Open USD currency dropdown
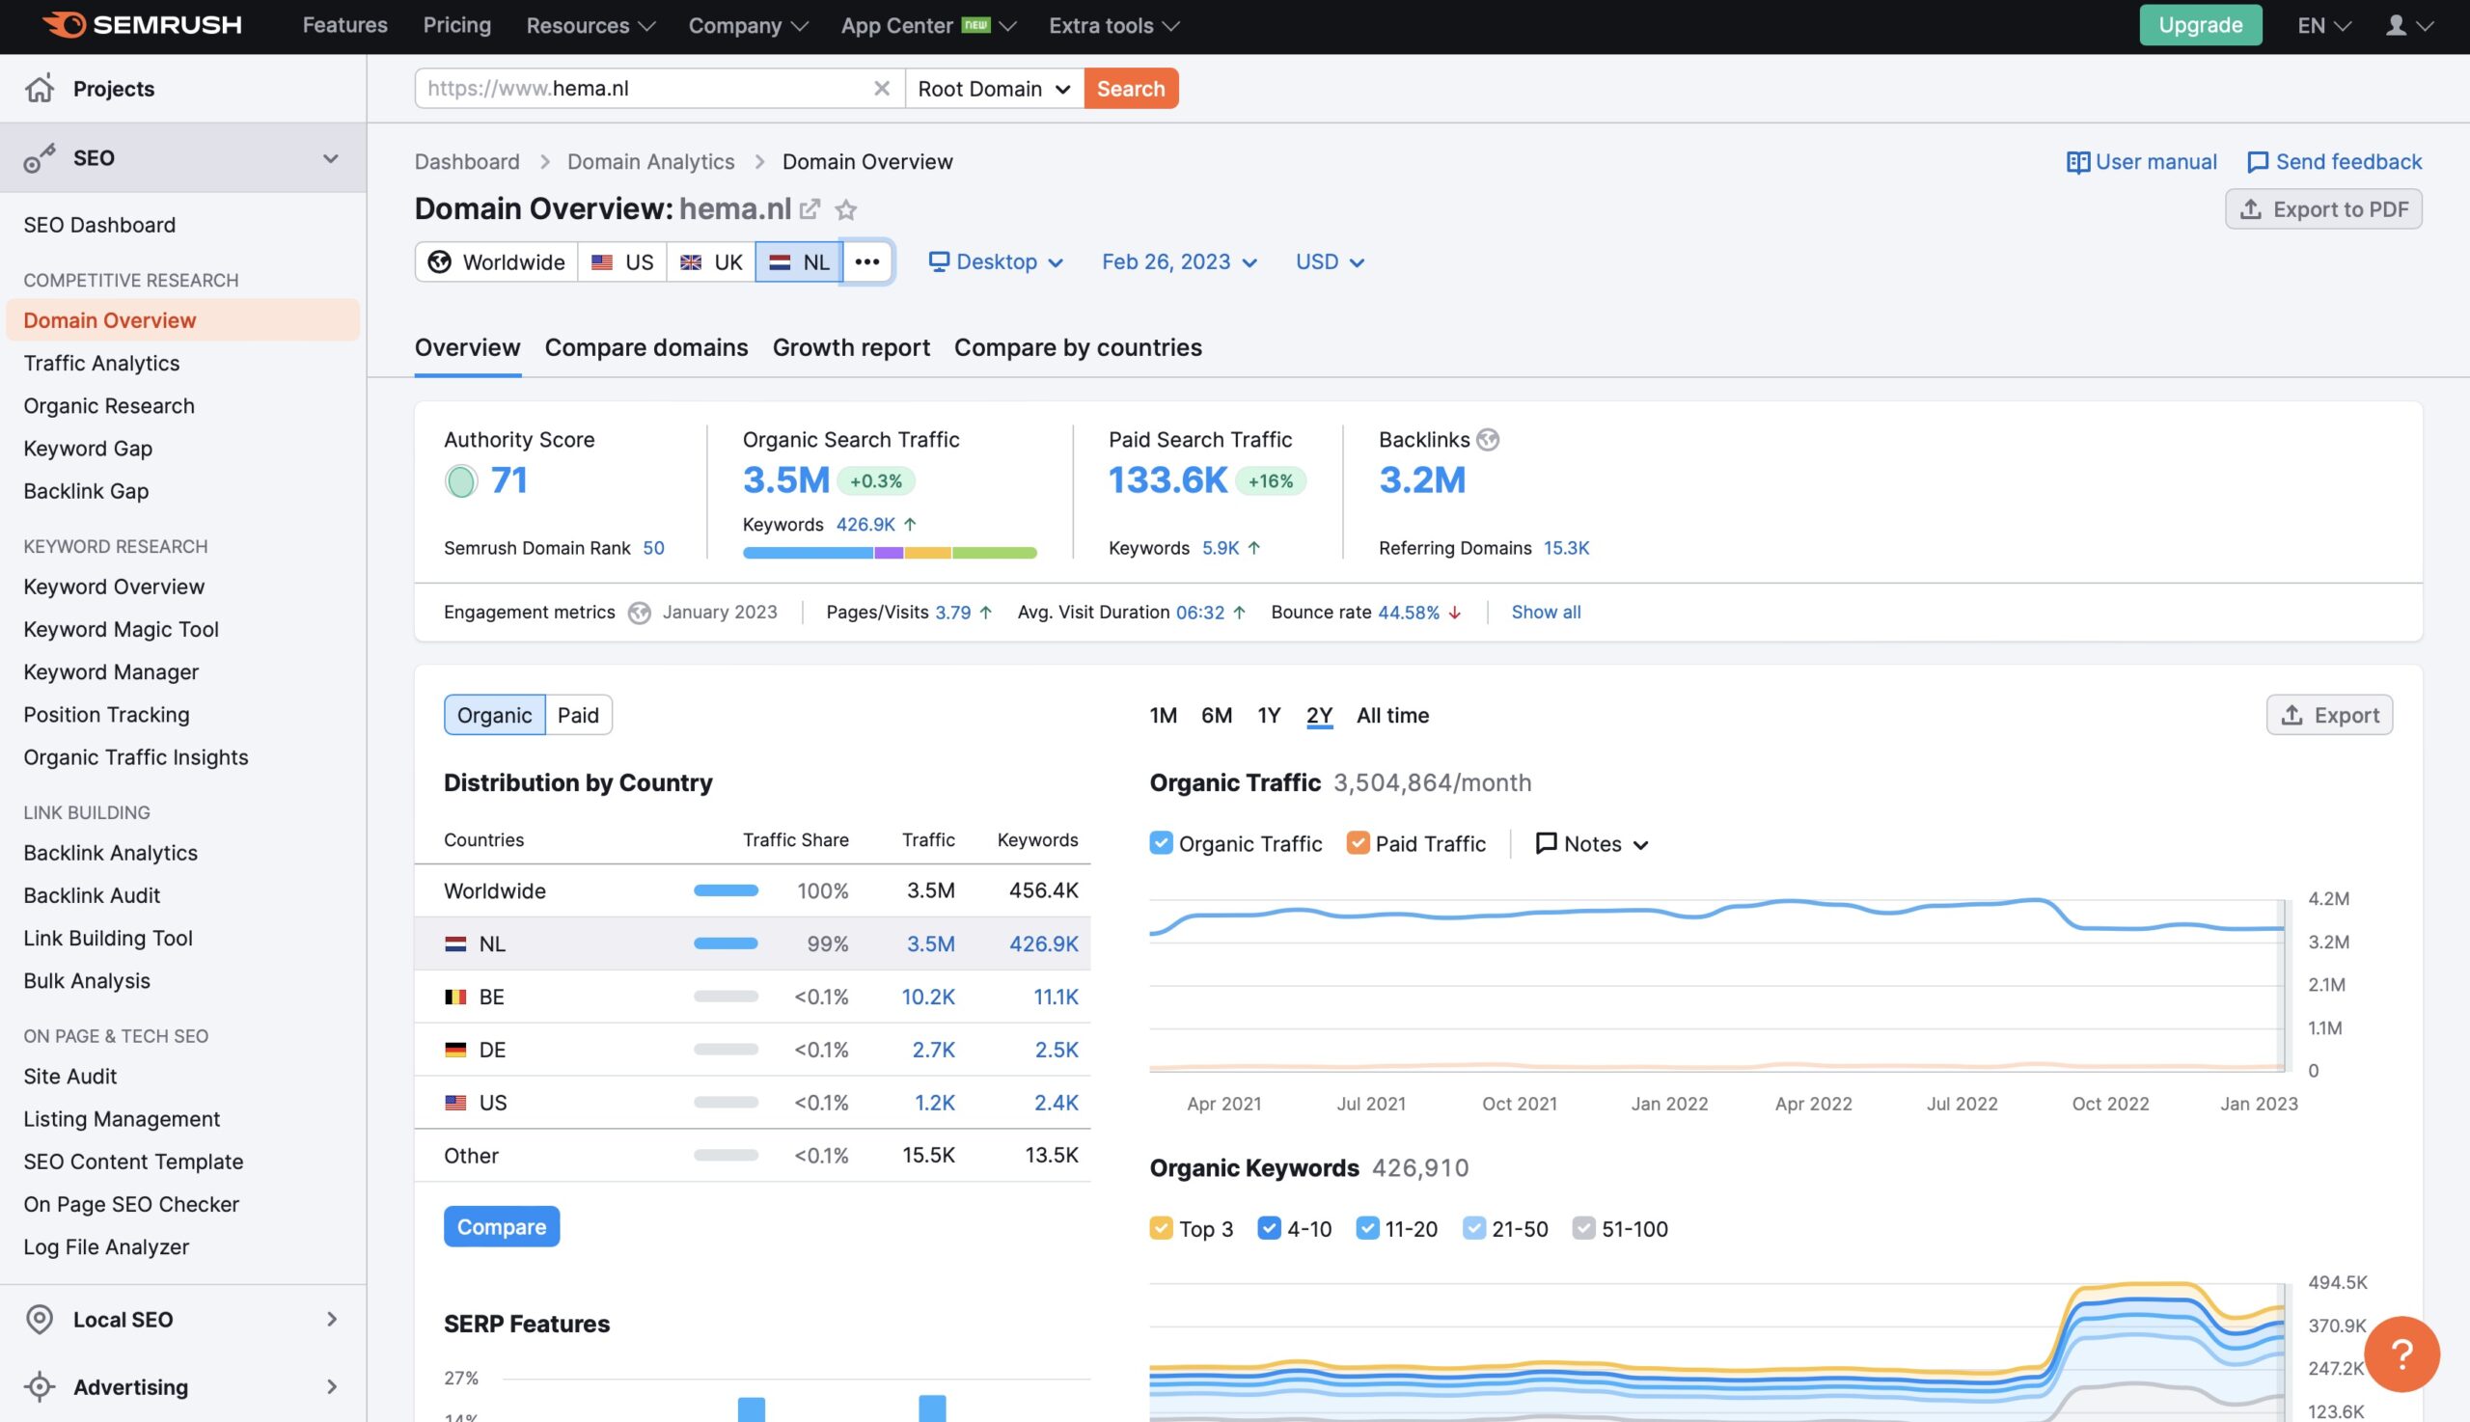 coord(1330,261)
